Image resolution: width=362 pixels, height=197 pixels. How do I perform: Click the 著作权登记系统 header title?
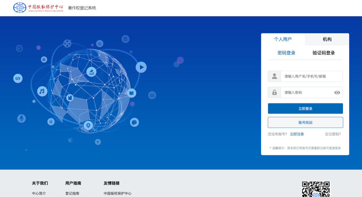[x=82, y=8]
